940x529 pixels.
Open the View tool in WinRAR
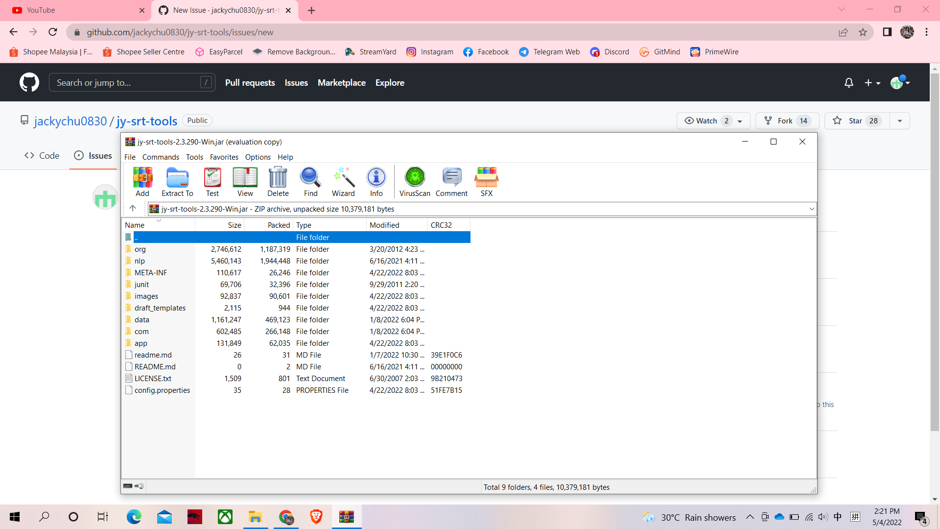245,182
